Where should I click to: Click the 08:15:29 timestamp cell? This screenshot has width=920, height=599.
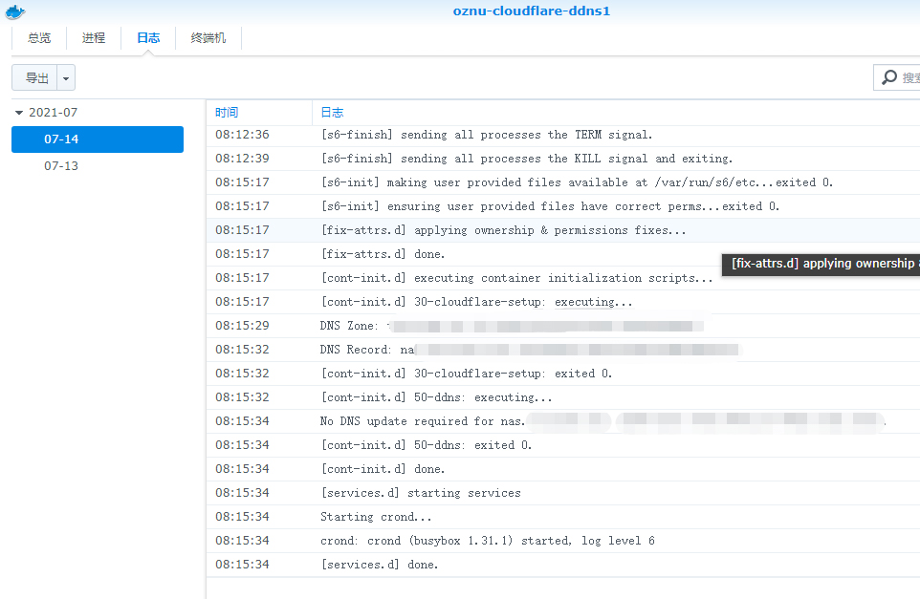point(242,326)
